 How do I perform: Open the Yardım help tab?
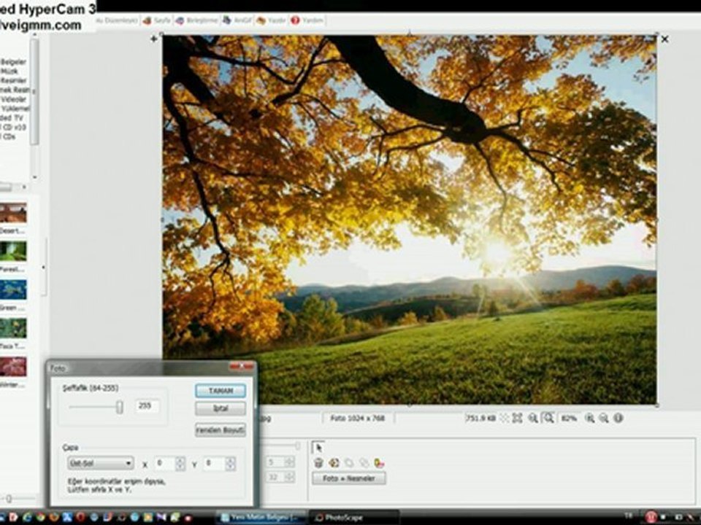[307, 20]
